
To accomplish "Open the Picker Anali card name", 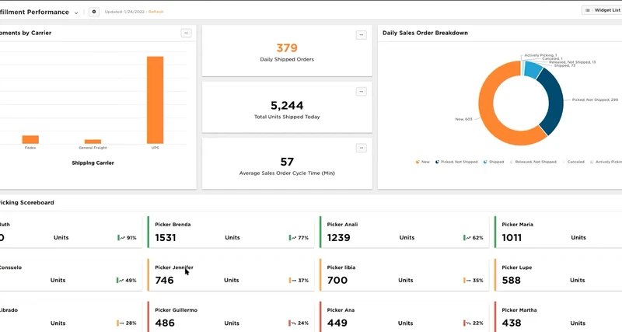I will pyautogui.click(x=342, y=225).
